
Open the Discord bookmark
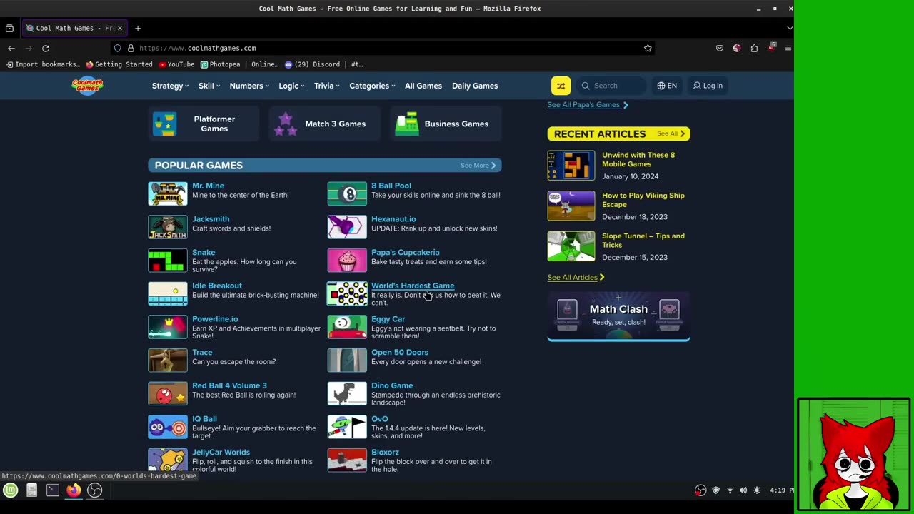[324, 64]
